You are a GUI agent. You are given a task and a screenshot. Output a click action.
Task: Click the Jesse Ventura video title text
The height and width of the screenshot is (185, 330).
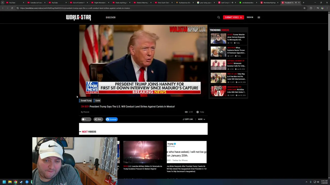click(x=236, y=37)
